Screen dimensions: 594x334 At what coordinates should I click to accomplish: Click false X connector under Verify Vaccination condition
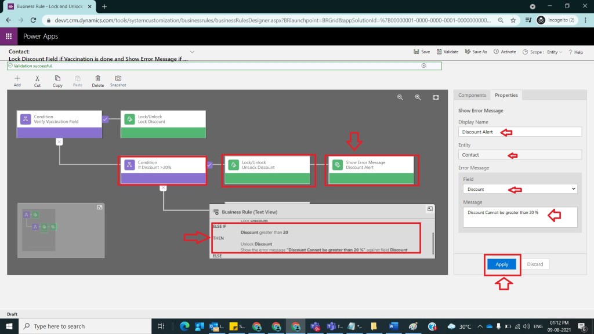(59, 141)
